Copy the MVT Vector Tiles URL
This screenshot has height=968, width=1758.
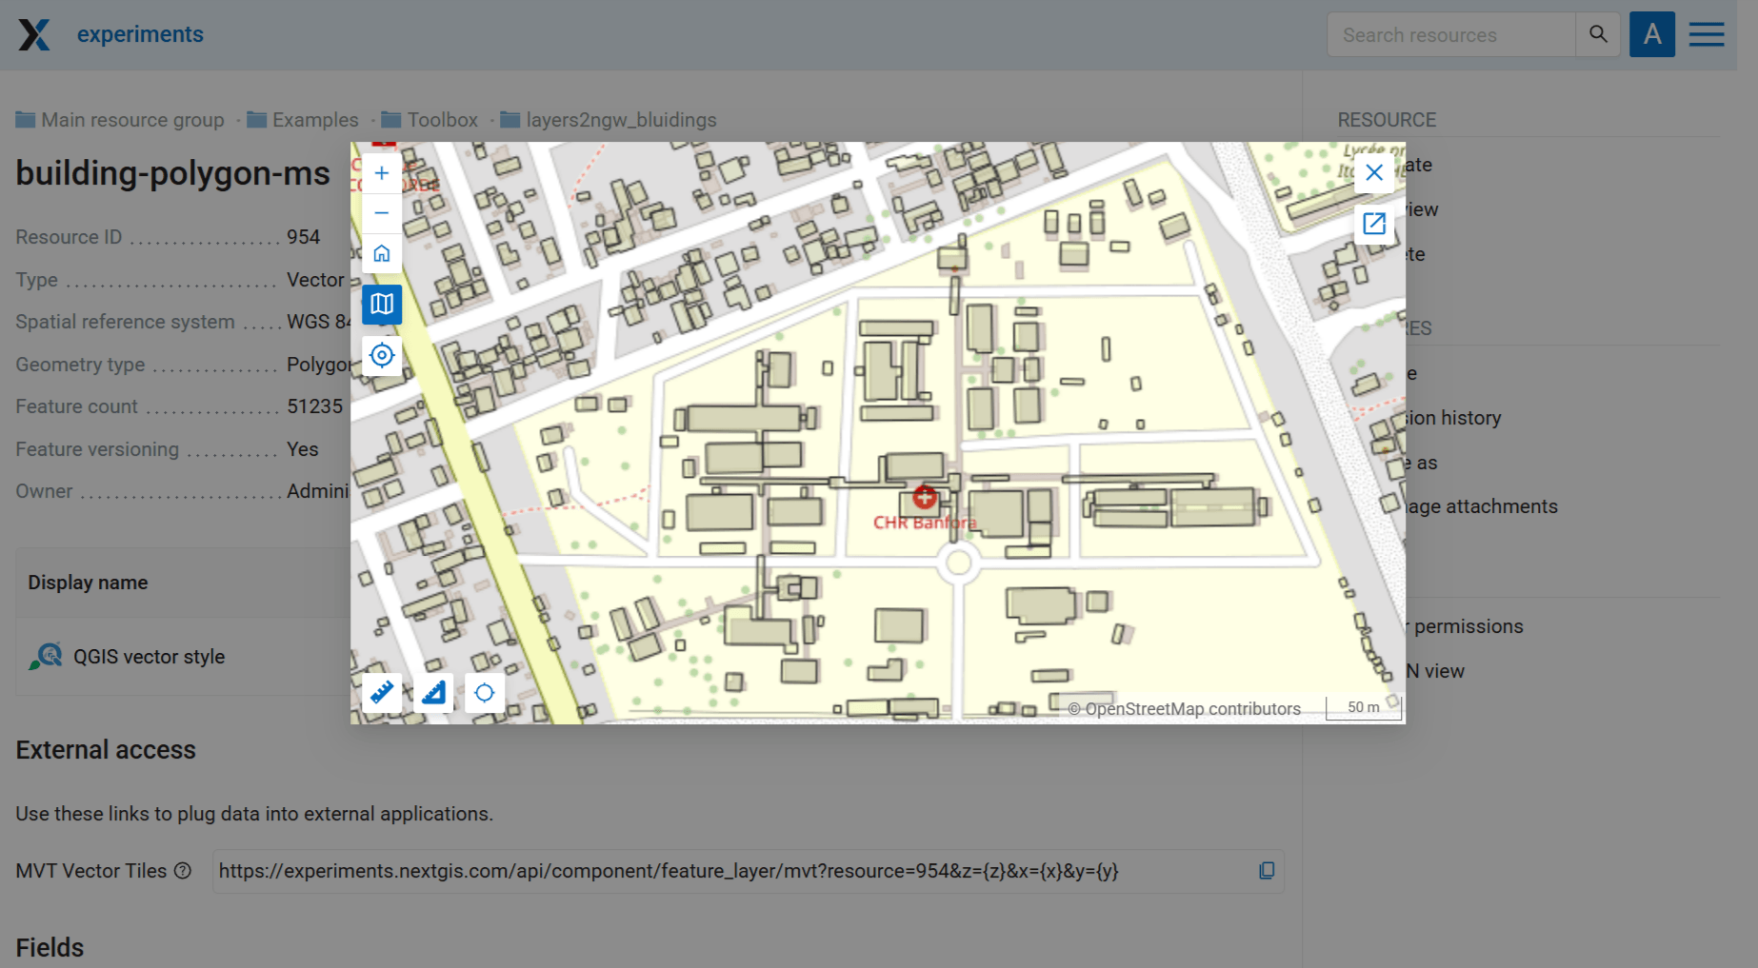[1267, 871]
